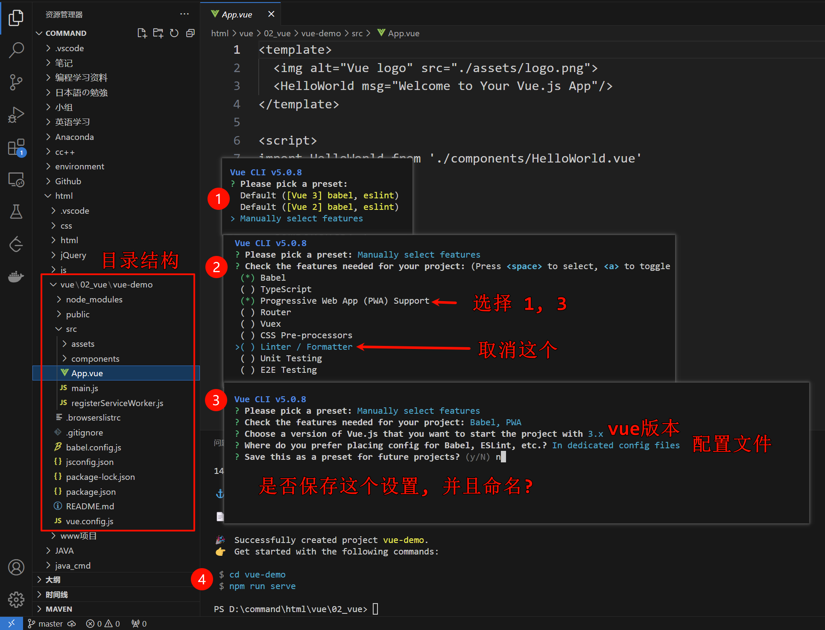
Task: Click the terminal prompt input line
Action: 295,609
